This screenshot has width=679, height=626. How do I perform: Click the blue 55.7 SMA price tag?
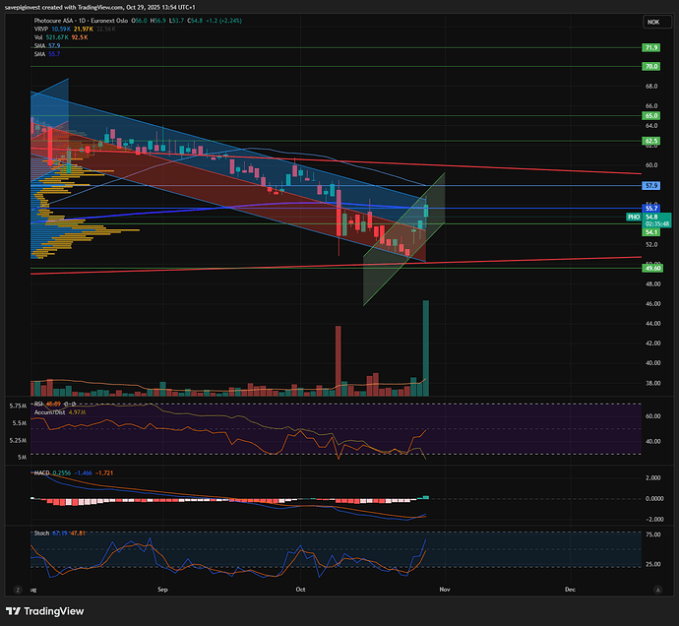[650, 207]
